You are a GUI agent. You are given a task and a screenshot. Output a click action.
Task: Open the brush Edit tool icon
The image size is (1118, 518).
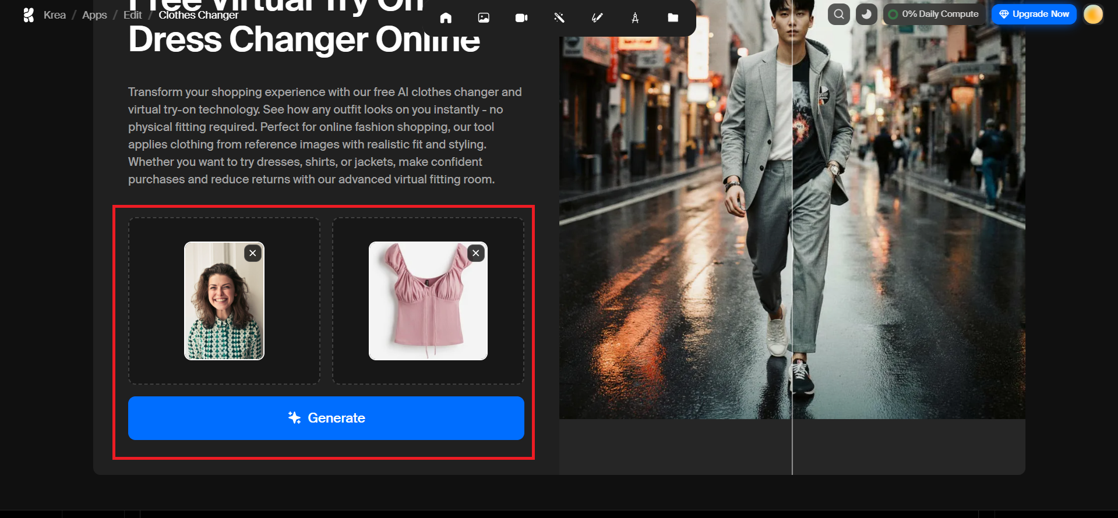[597, 17]
